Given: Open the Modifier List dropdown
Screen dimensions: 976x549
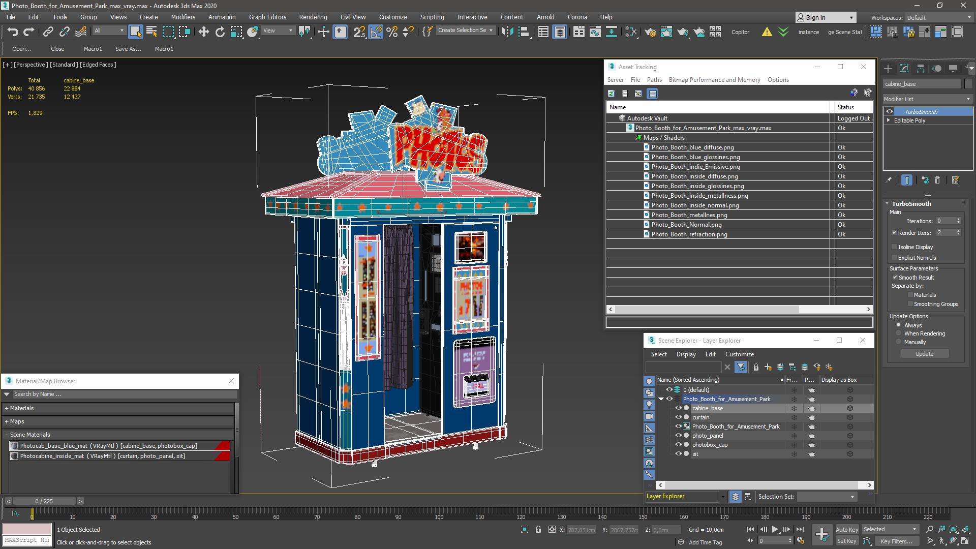Looking at the screenshot, I should pos(927,99).
